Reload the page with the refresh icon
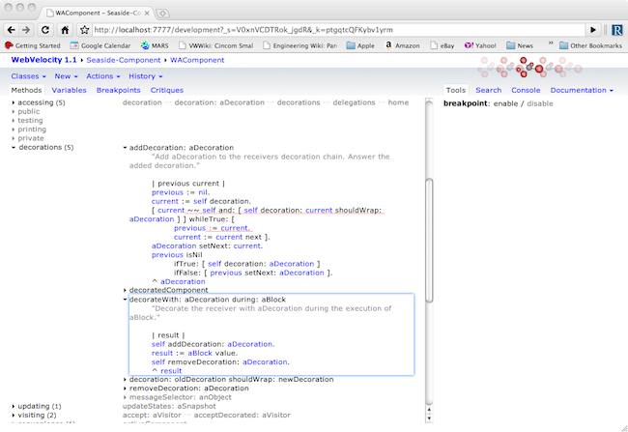628x432 pixels. [x=47, y=29]
